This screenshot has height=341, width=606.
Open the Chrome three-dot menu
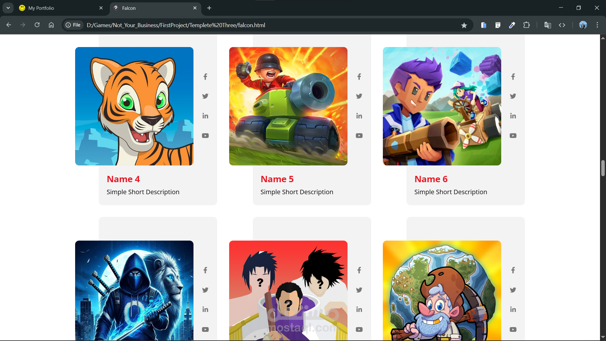click(597, 25)
